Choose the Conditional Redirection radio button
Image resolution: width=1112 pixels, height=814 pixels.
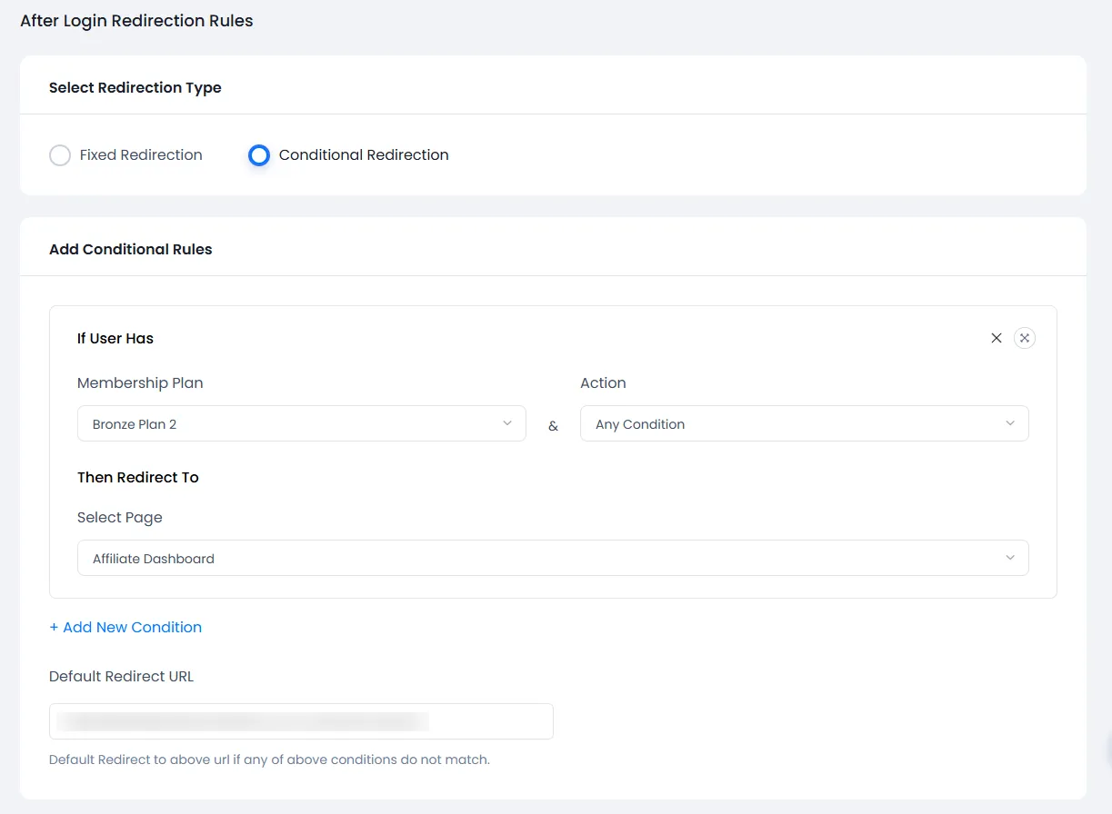(259, 155)
